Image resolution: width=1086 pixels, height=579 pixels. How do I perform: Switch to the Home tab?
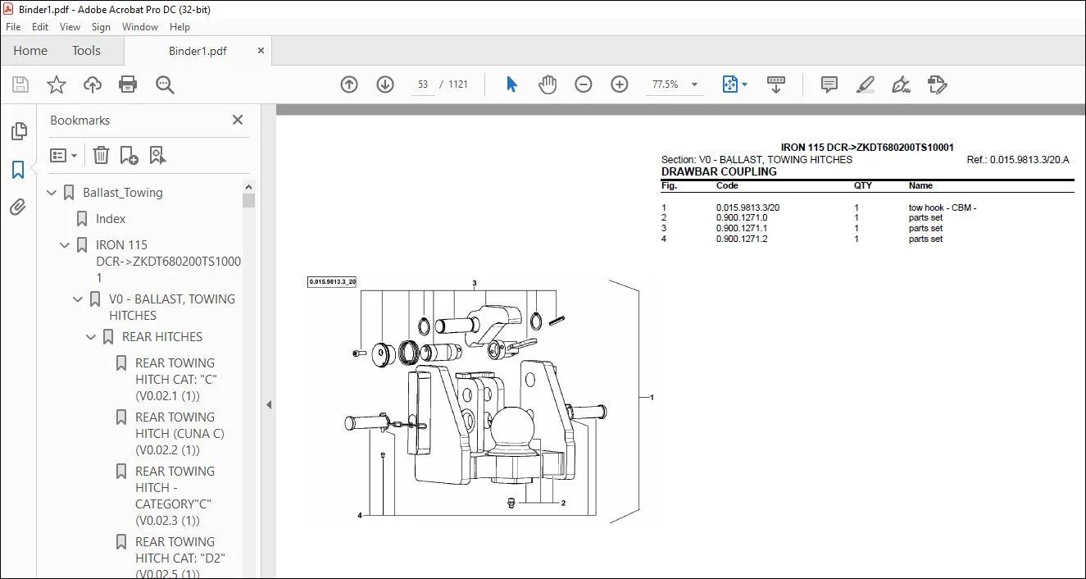pyautogui.click(x=30, y=51)
